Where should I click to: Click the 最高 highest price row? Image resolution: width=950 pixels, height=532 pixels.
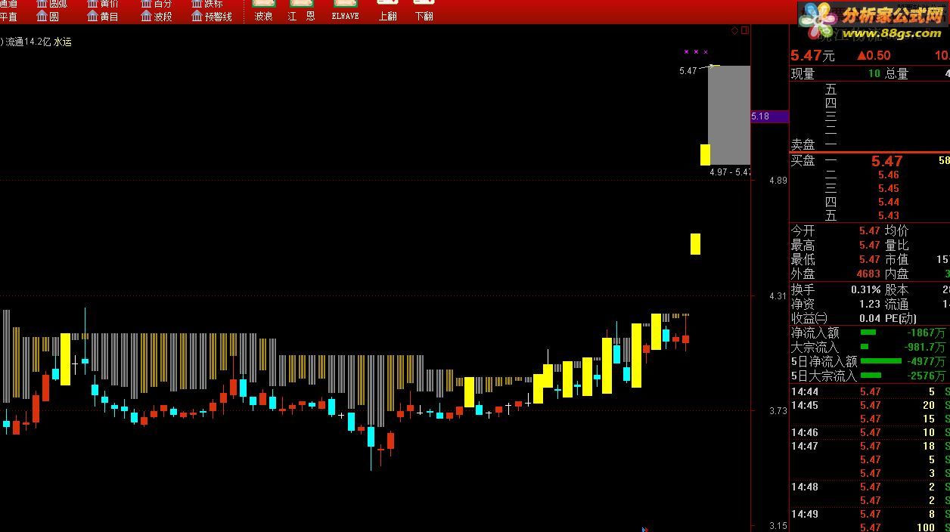(x=836, y=246)
